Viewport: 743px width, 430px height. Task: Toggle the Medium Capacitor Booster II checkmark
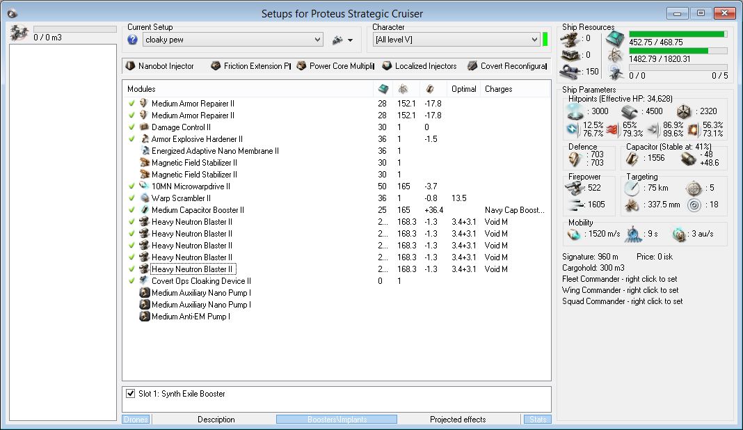(131, 210)
